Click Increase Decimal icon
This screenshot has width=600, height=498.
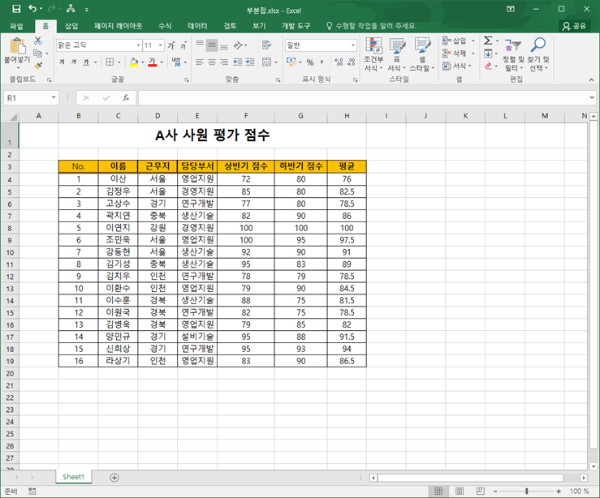tap(339, 62)
